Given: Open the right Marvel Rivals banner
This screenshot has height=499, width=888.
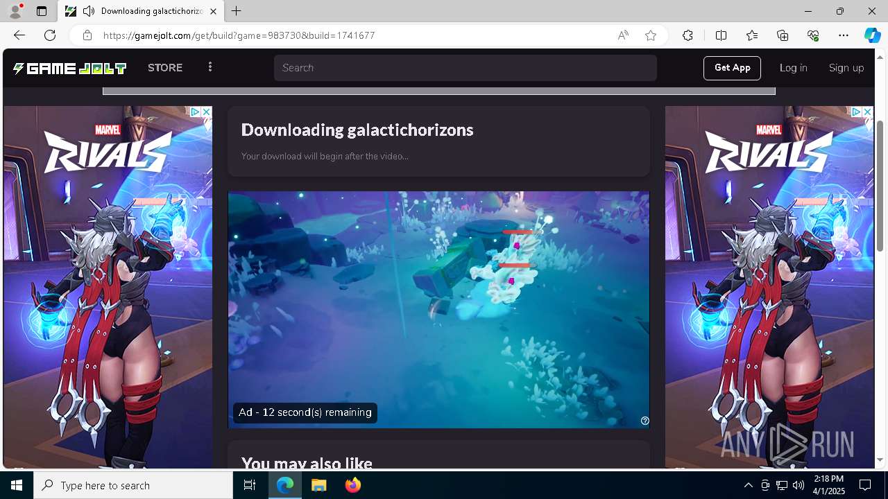Looking at the screenshot, I should pyautogui.click(x=769, y=288).
